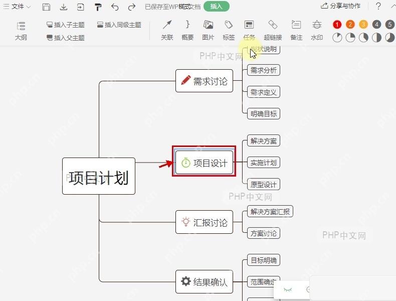Image resolution: width=396 pixels, height=301 pixels.
Task: Switch to 大纲 outline view
Action: tap(21, 31)
